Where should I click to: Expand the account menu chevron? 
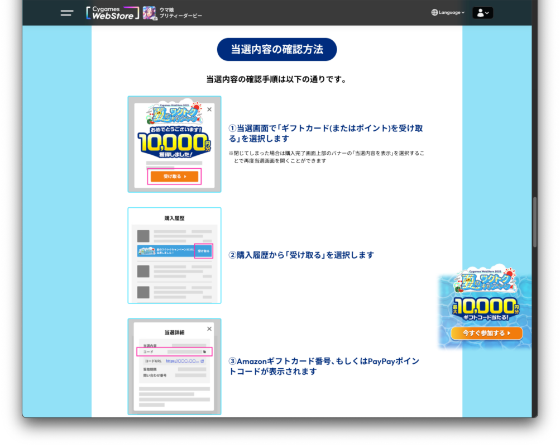487,13
